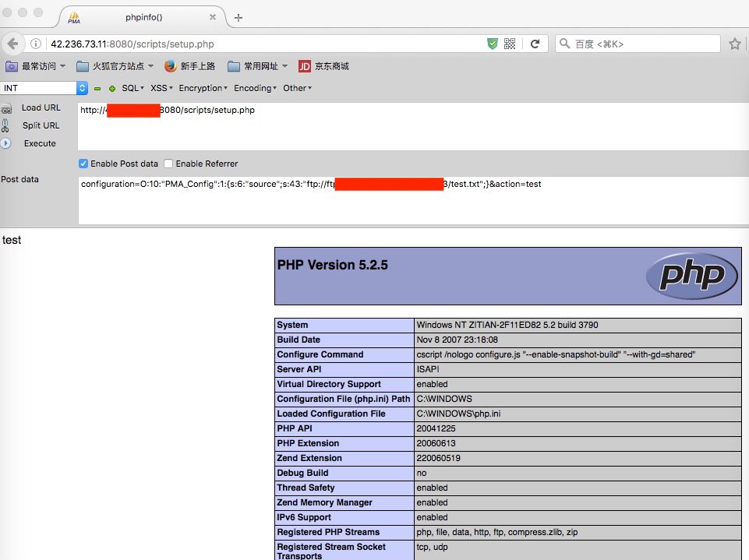Viewport: 749px width, 560px height.
Task: Click the 'test' output text
Action: [12, 240]
